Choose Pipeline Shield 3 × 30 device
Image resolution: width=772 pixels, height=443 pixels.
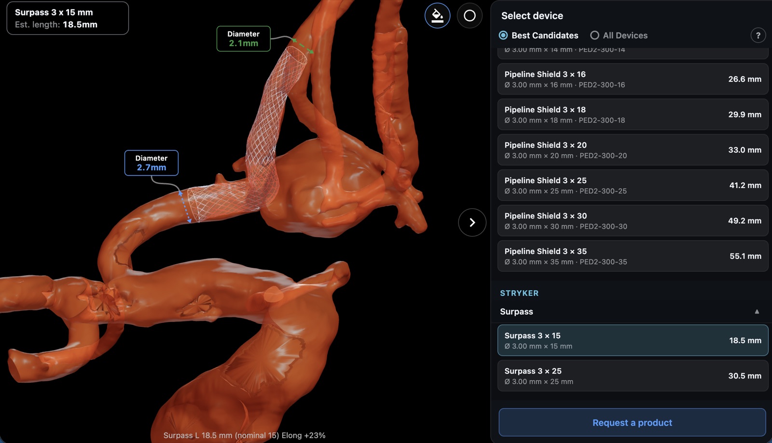coord(633,221)
